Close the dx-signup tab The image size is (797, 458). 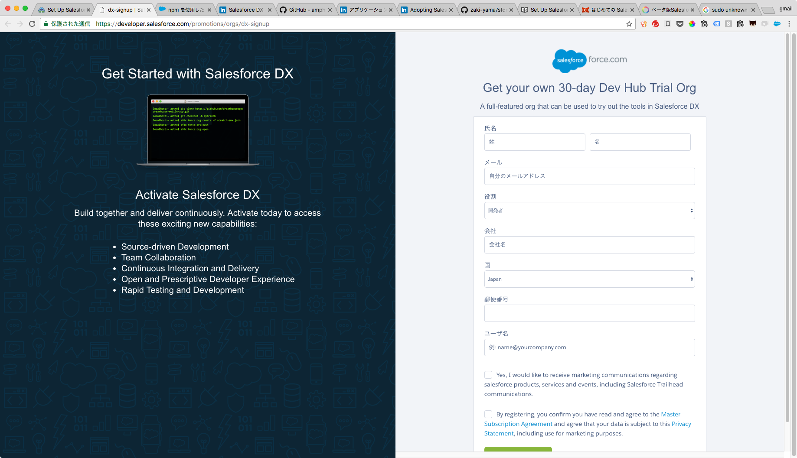[149, 10]
